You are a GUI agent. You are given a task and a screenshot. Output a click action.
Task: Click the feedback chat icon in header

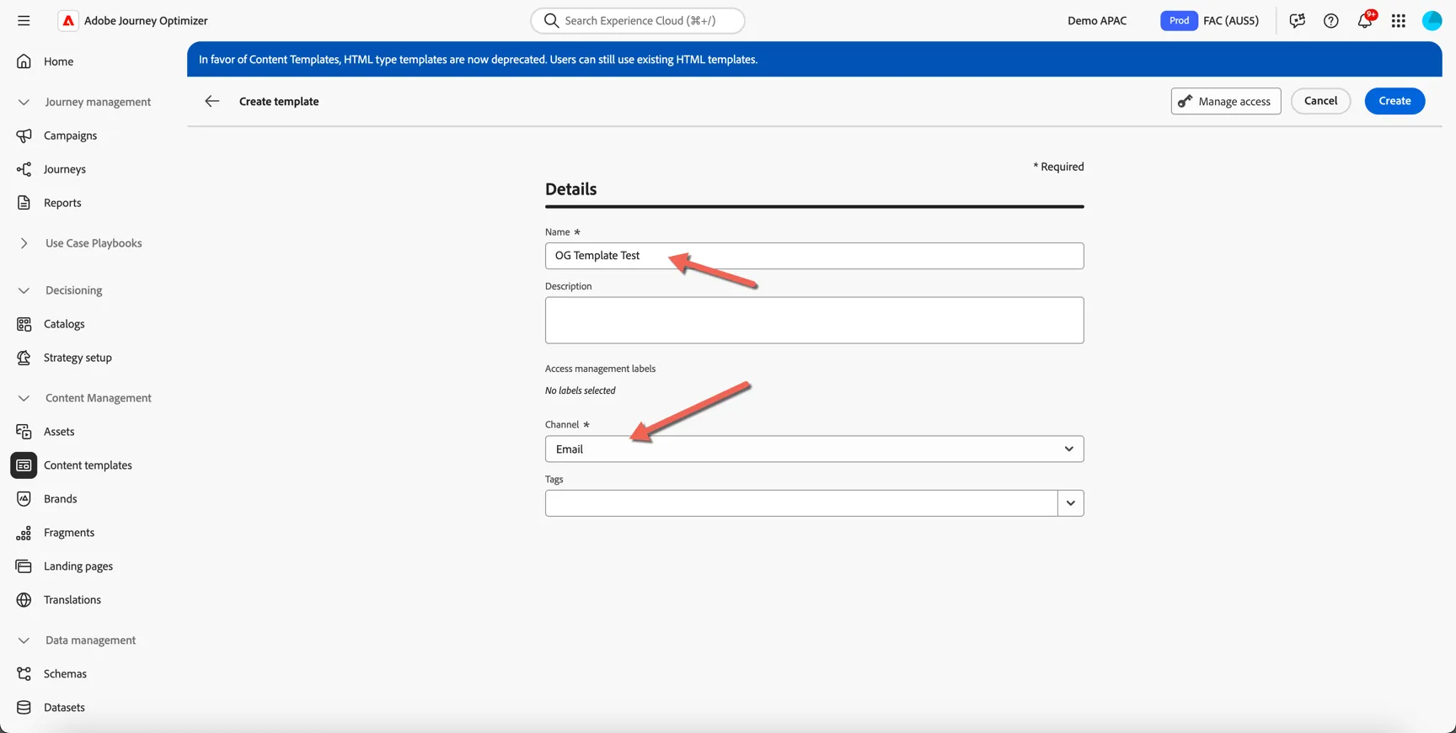tap(1298, 20)
